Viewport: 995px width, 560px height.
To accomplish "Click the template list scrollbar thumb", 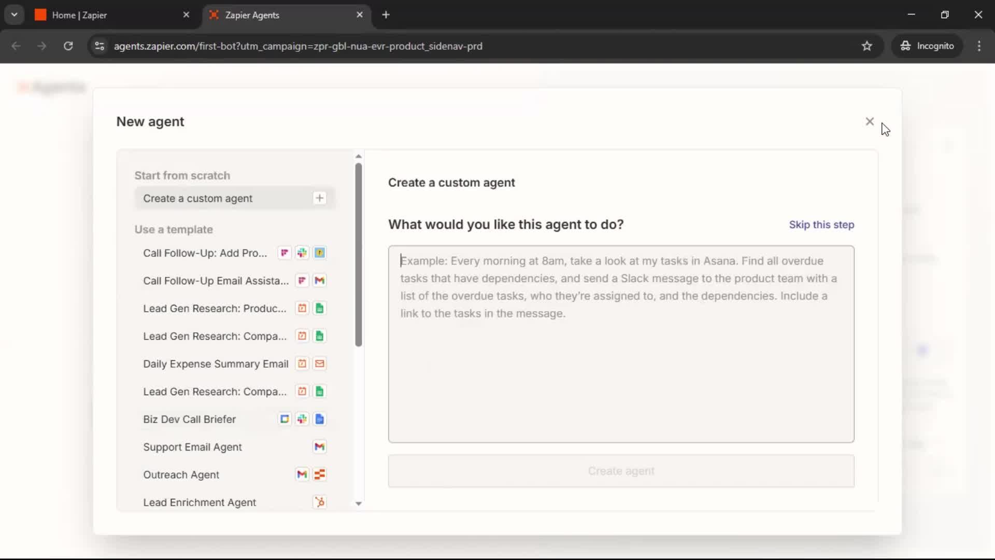I will [358, 255].
